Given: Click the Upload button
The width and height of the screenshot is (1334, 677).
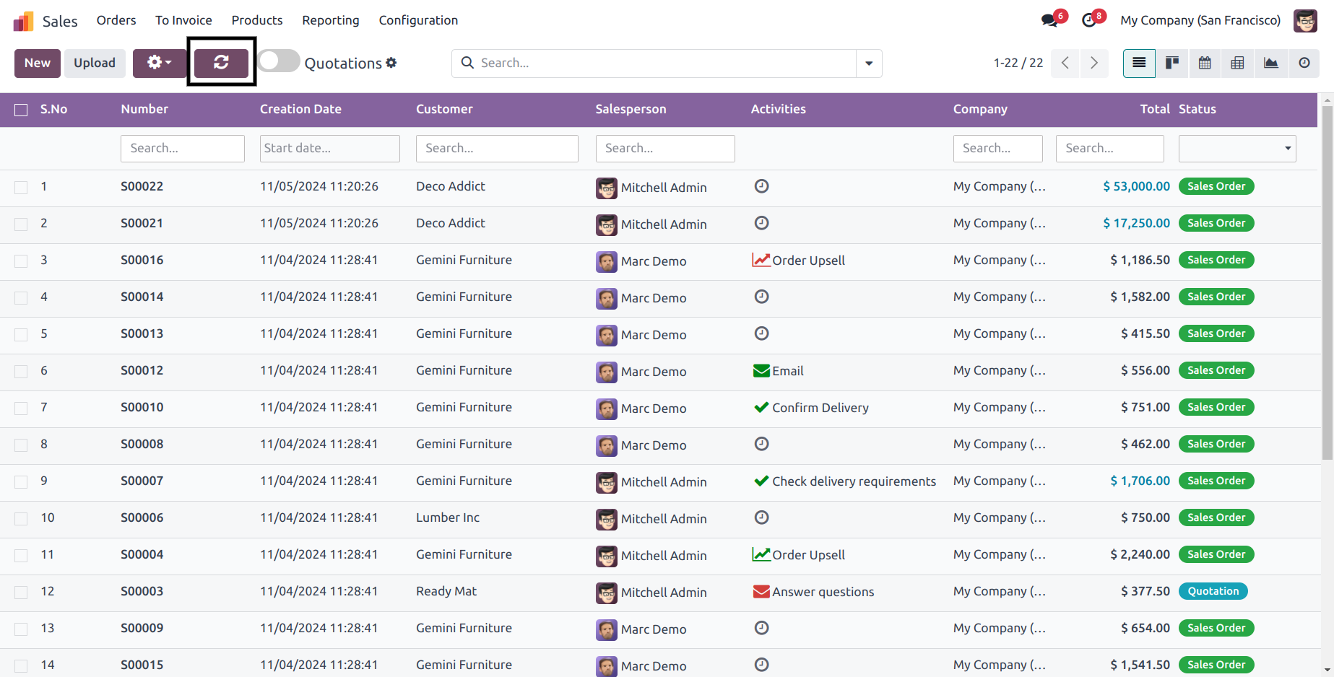Looking at the screenshot, I should coord(95,63).
